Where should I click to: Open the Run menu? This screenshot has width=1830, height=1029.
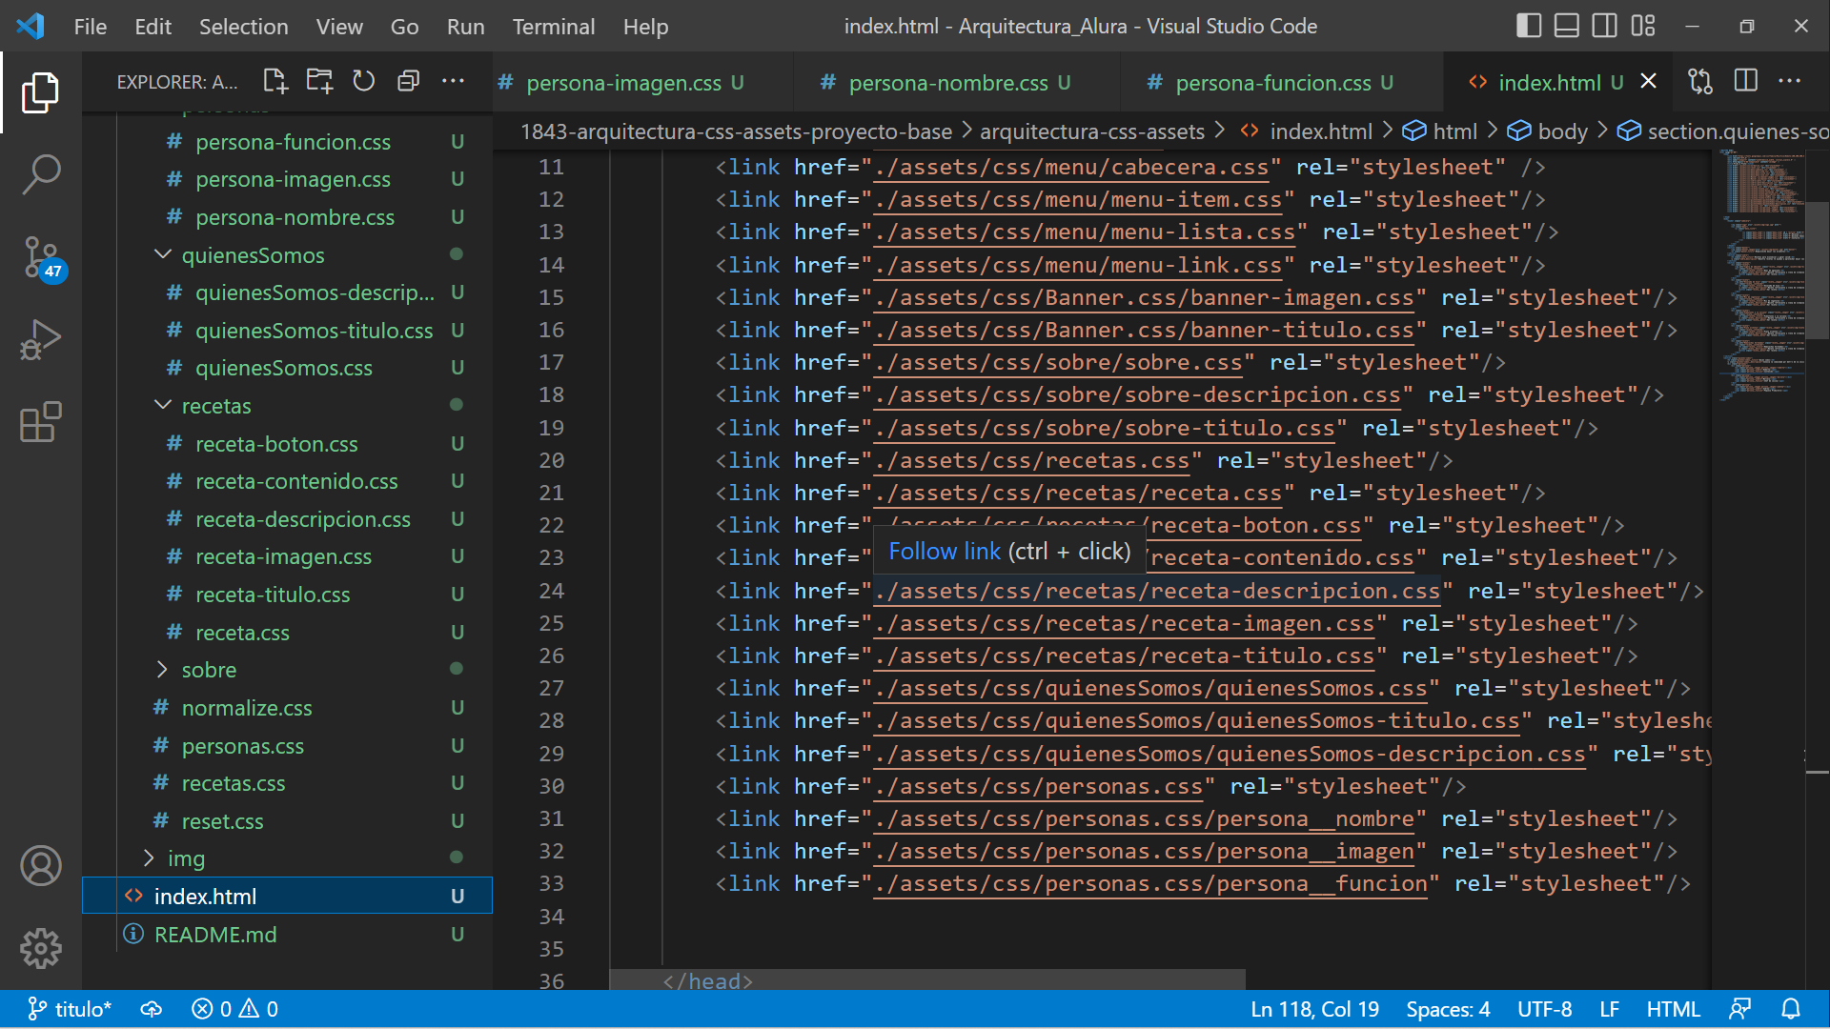(466, 27)
